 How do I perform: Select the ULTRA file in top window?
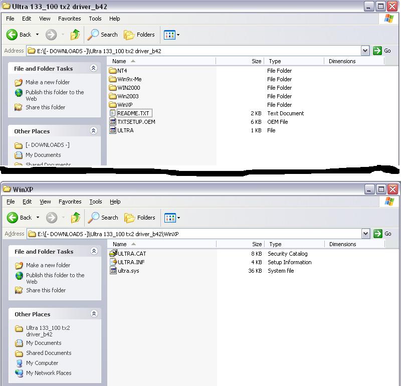121,130
